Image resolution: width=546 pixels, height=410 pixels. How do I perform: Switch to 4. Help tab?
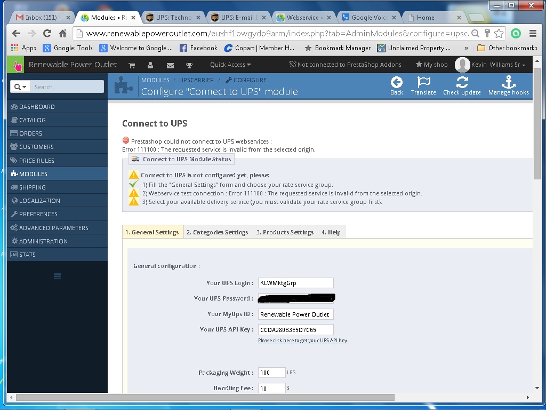pyautogui.click(x=331, y=232)
